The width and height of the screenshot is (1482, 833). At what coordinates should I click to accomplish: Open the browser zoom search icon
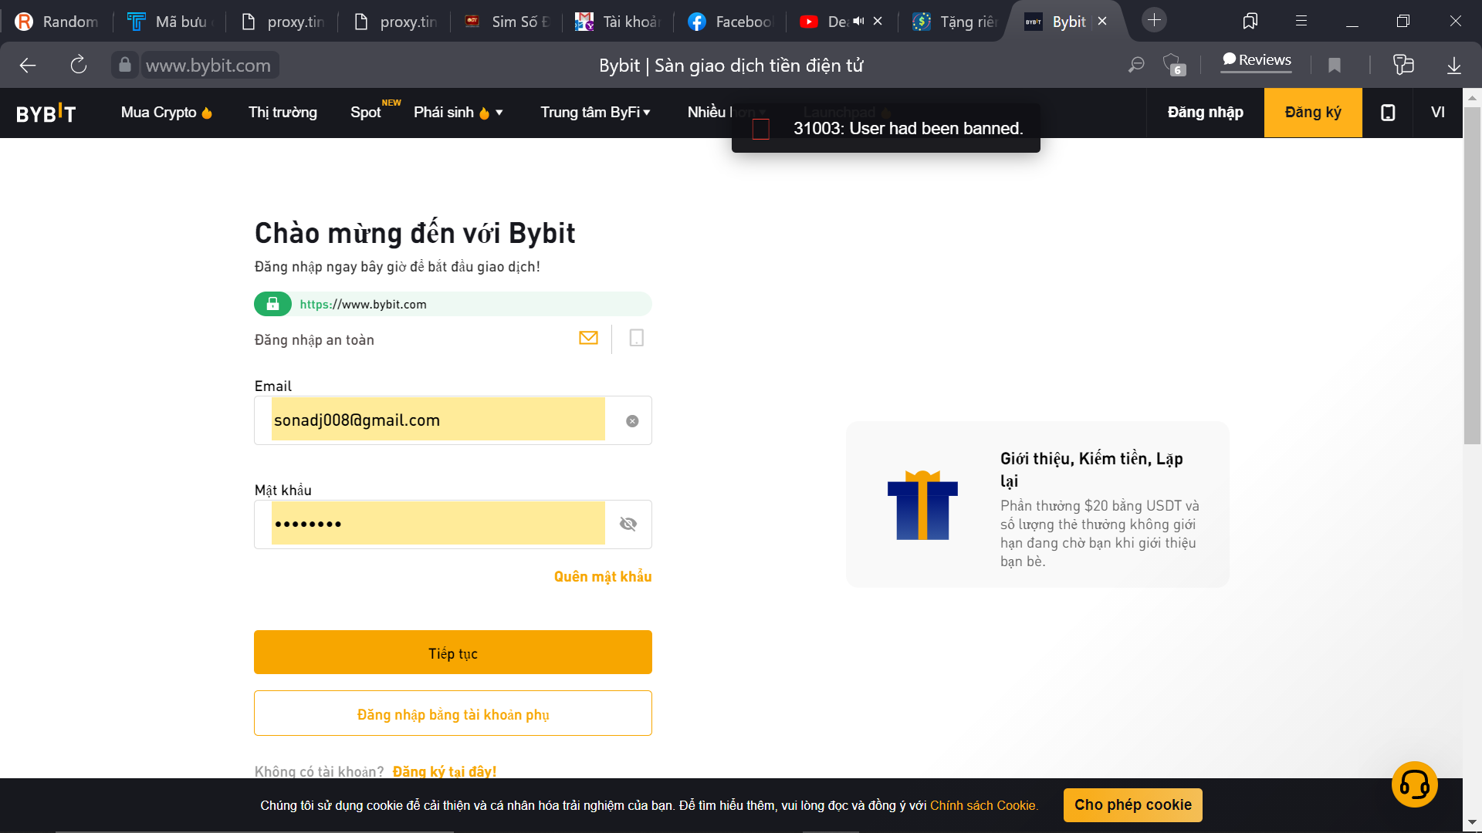[1135, 66]
